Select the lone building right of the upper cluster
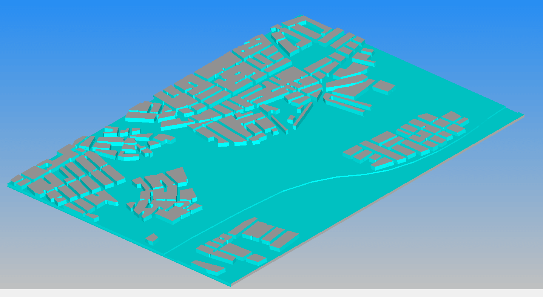The image size is (543, 297). (384, 86)
